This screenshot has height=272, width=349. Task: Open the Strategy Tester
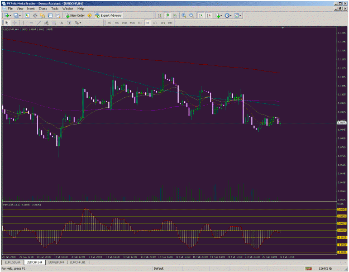[x=58, y=16]
